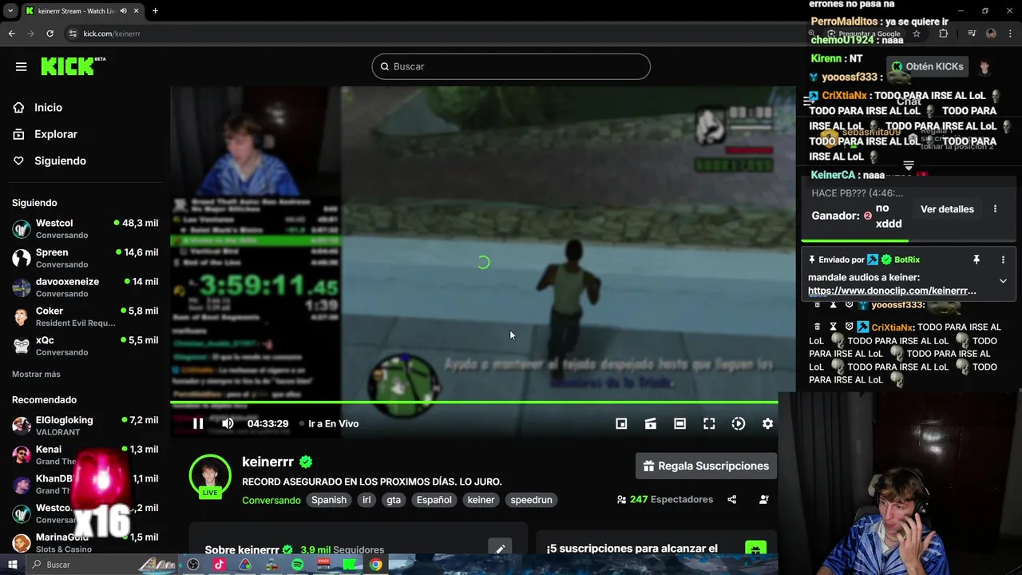The image size is (1022, 575).
Task: Open the Spanish tag
Action: (329, 500)
